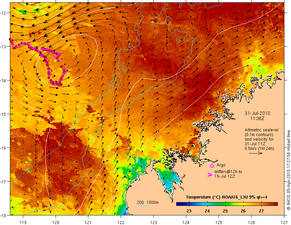This screenshot has width=291, height=225.
Task: Click the longitude axis label '125'
Action: pos(219,222)
